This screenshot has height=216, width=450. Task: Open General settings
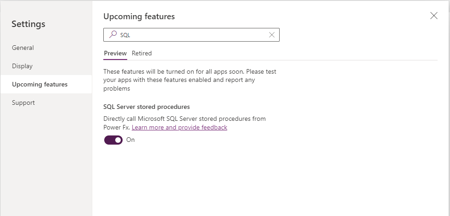23,48
